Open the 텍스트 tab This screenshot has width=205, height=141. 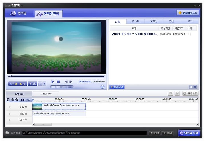pyautogui.click(x=136, y=21)
